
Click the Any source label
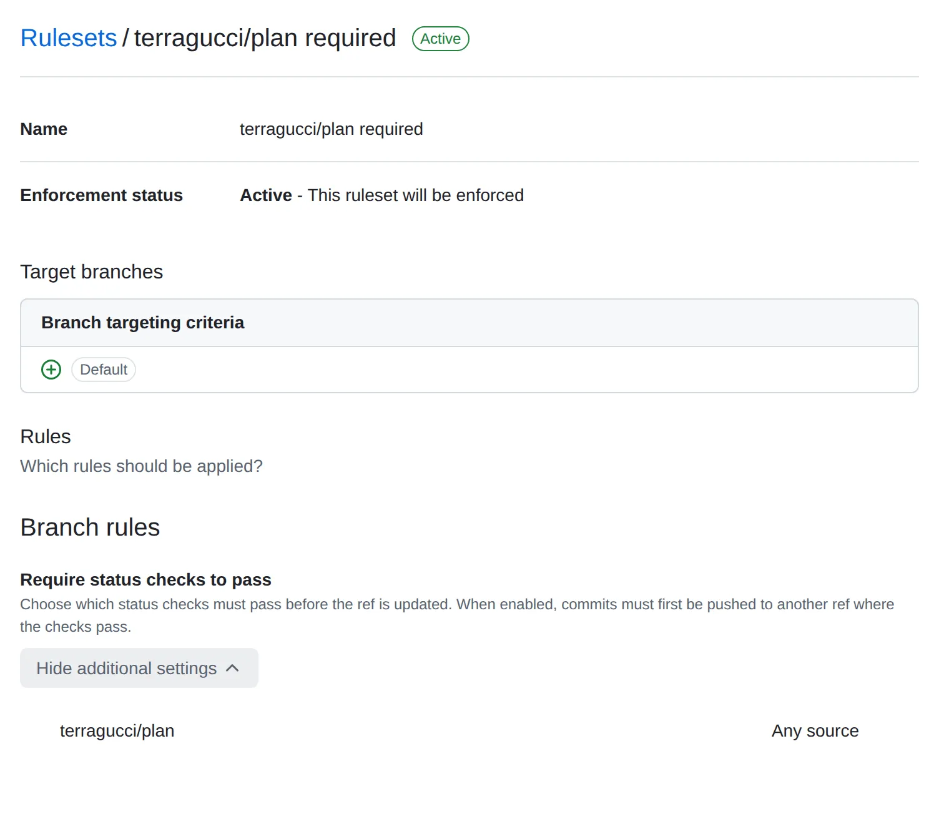pos(815,731)
